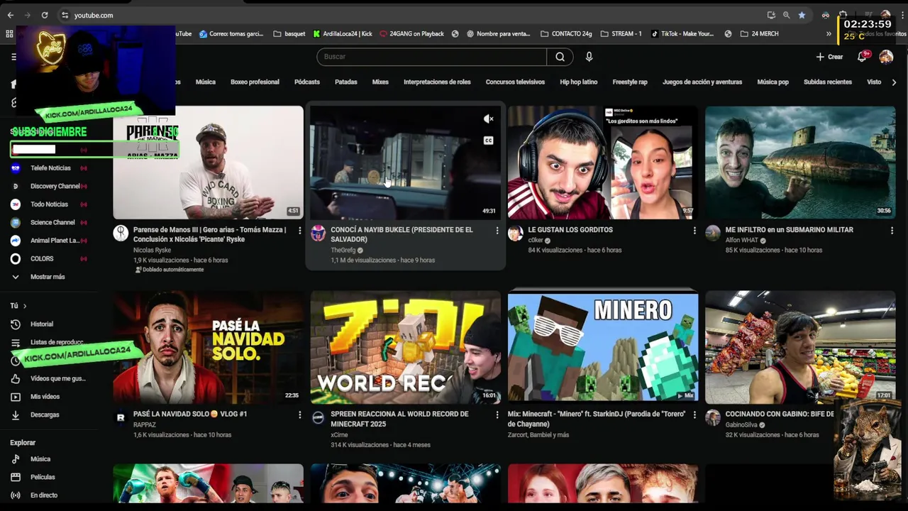Bookmark this page with the star icon
The height and width of the screenshot is (511, 908).
pos(802,15)
